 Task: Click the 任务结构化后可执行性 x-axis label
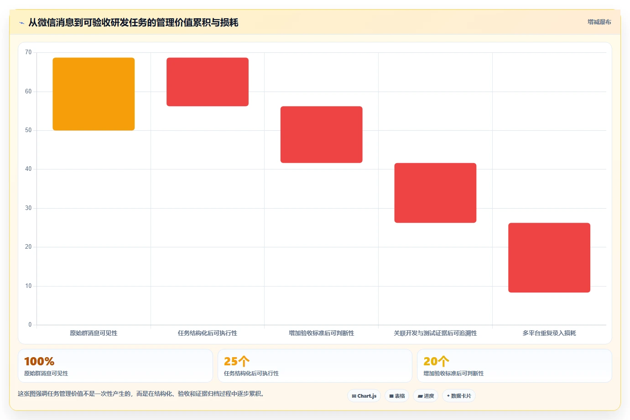click(208, 333)
